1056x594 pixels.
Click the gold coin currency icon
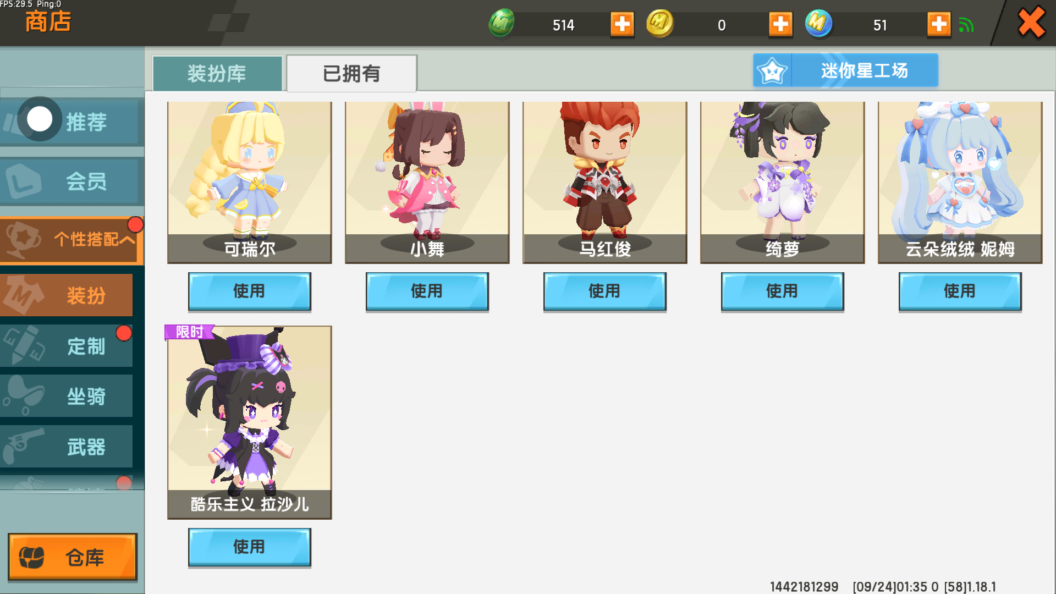coord(659,24)
